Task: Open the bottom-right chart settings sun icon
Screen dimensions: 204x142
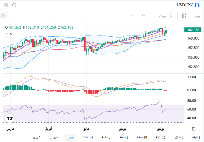Action: [194, 129]
